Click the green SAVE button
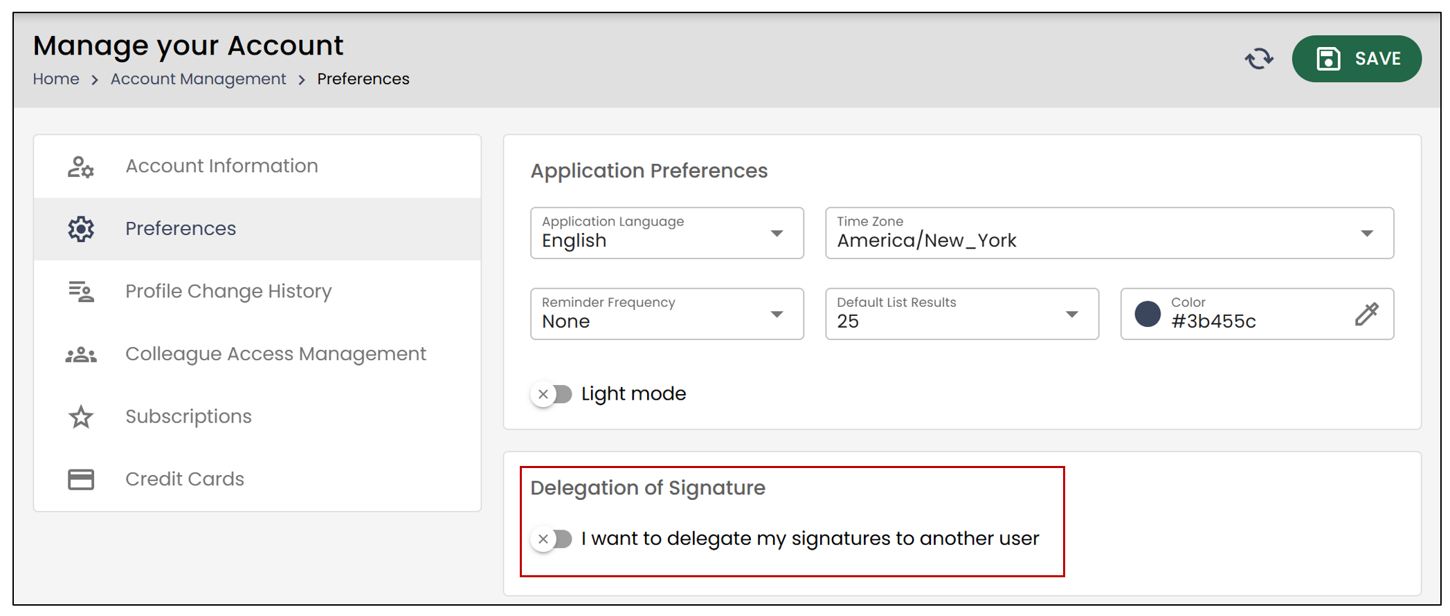This screenshot has width=1450, height=616. [x=1357, y=59]
